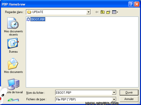
Task: Select Poste de travail in the sidebar
Action: (x=13, y=86)
